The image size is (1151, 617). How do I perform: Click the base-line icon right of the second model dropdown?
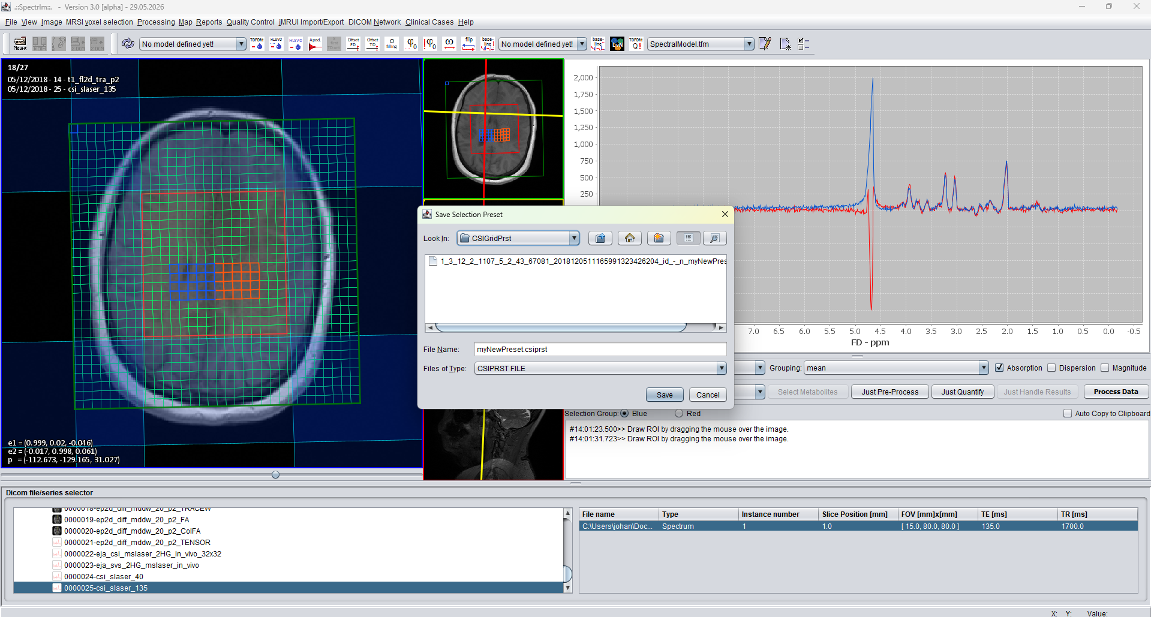[x=598, y=44]
